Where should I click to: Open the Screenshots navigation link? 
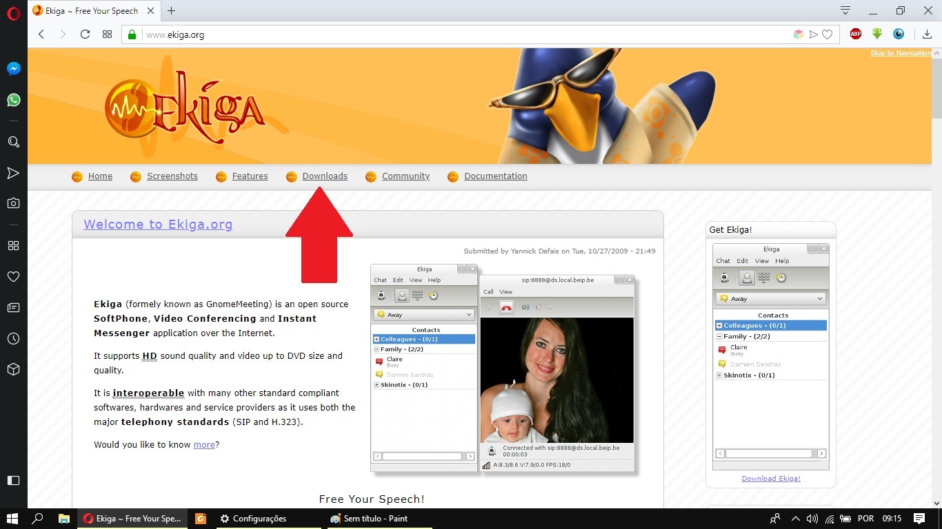172,176
